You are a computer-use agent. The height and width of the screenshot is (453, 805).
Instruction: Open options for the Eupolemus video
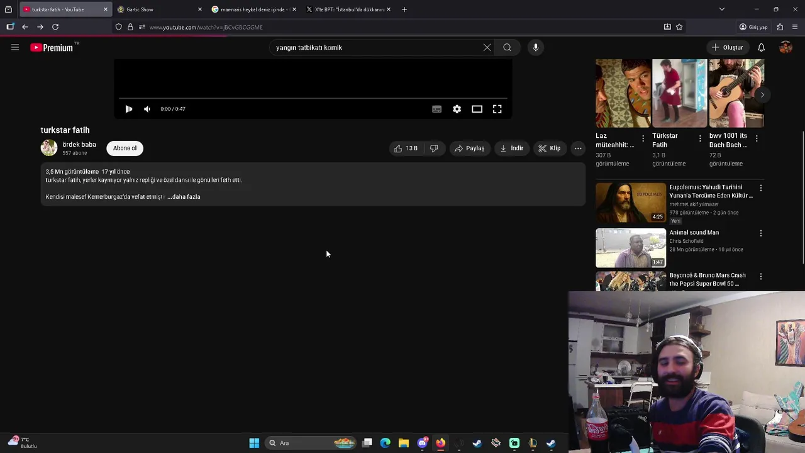[x=761, y=188]
